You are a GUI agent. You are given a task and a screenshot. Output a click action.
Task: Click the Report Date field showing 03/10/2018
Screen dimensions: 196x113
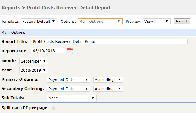(48, 51)
